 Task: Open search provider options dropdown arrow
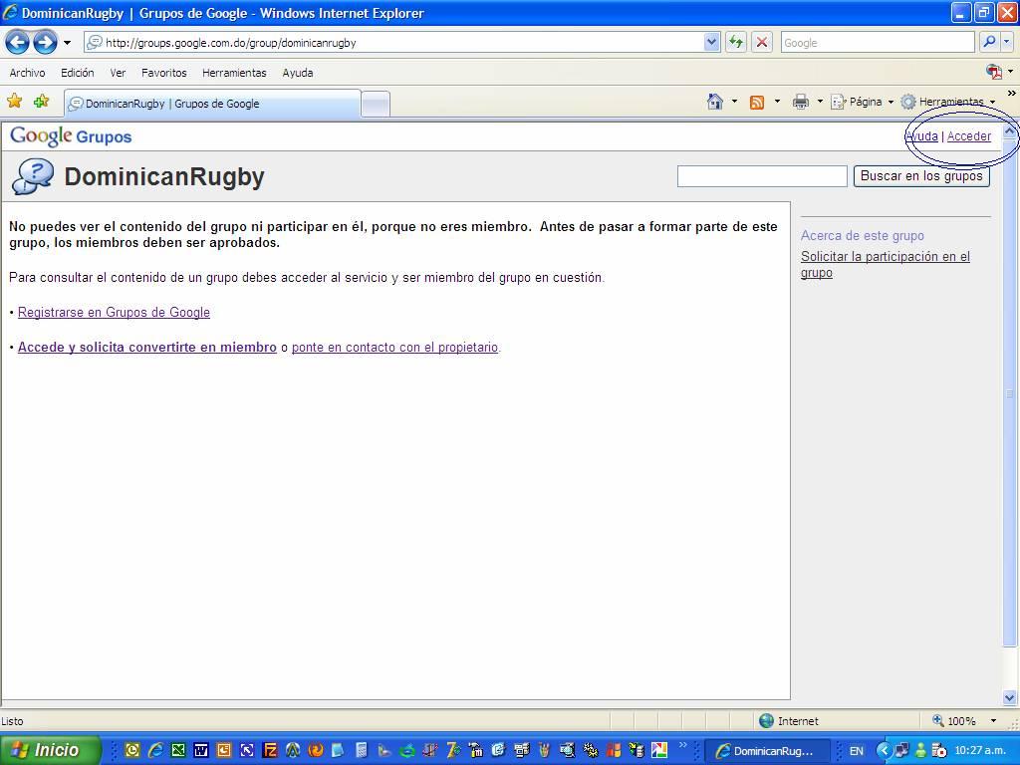(1006, 42)
